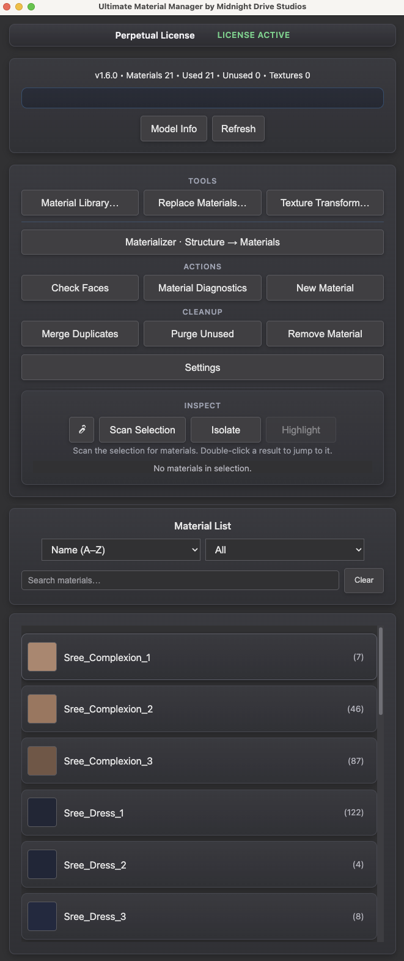Image resolution: width=404 pixels, height=961 pixels.
Task: Select Sree_Complexion_2 in the material list
Action: [x=199, y=709]
